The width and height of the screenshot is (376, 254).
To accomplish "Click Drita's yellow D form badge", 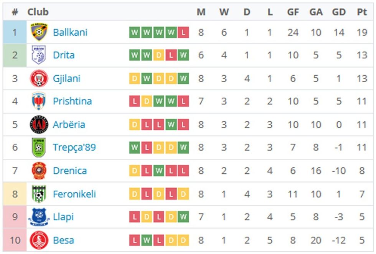I will tap(159, 55).
